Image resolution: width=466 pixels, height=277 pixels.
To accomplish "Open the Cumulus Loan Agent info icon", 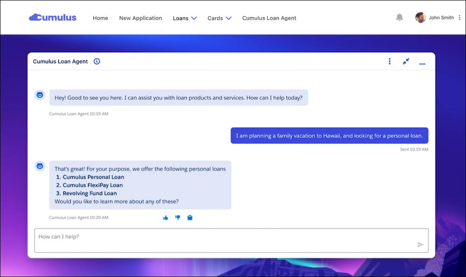I will click(97, 61).
